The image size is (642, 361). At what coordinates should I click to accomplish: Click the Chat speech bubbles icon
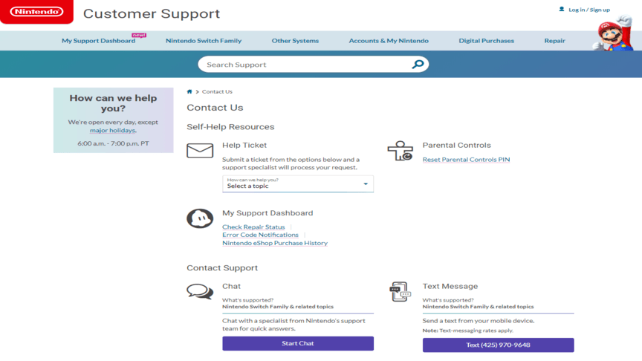(200, 291)
